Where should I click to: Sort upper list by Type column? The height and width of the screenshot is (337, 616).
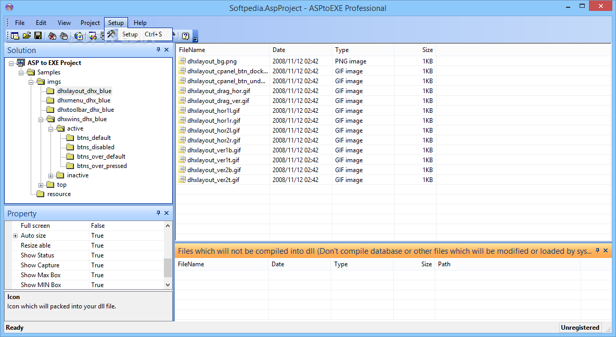363,50
